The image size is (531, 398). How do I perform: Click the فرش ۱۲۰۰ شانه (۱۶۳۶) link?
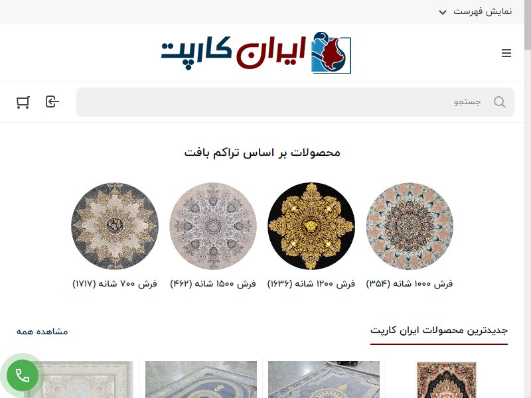click(311, 284)
